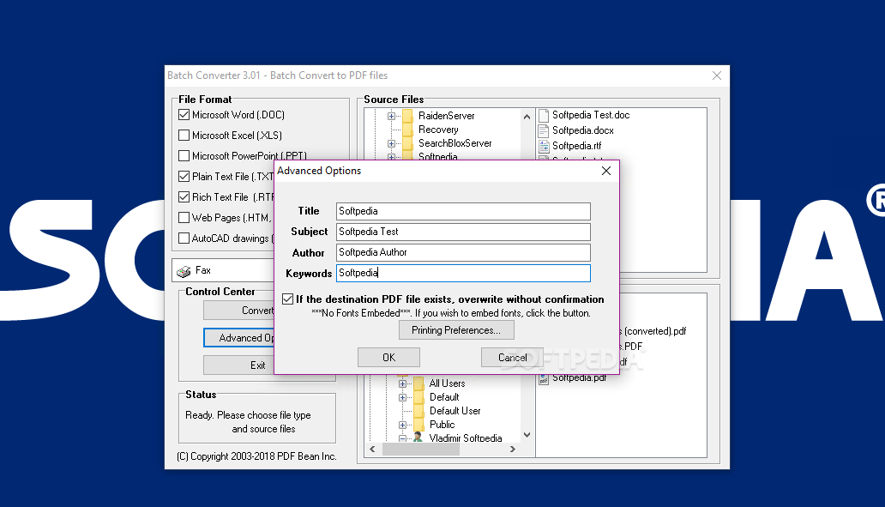Expand the Default tree node
The width and height of the screenshot is (885, 507).
[x=402, y=397]
